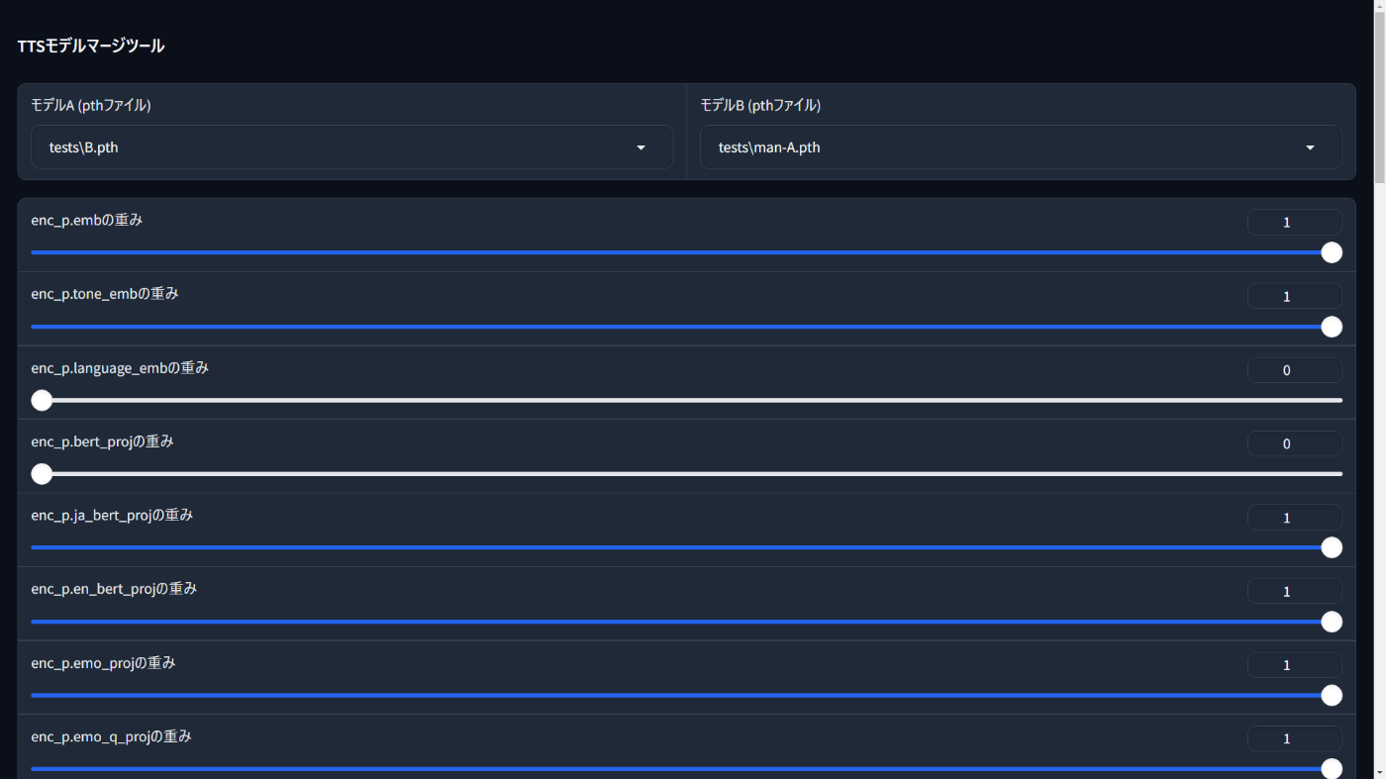Click the enc_p.en_bert_projの重み slider handle
The height and width of the screenshot is (779, 1386).
coord(1332,622)
